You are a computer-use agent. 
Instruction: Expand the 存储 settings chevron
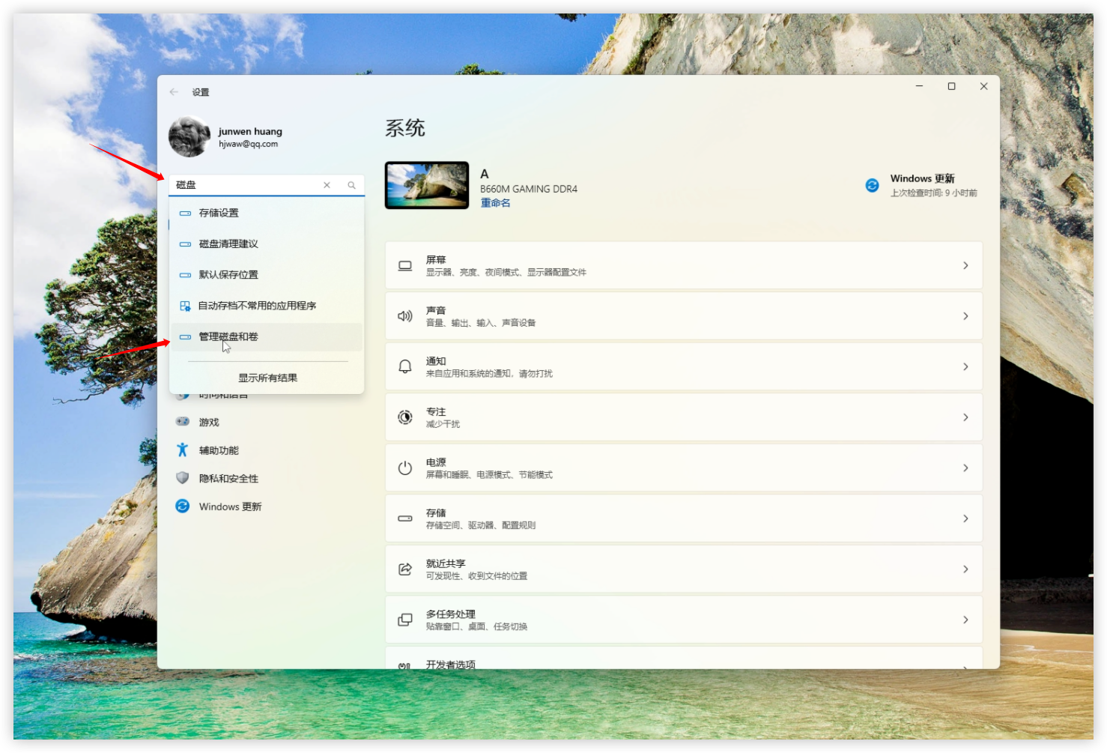coord(965,518)
